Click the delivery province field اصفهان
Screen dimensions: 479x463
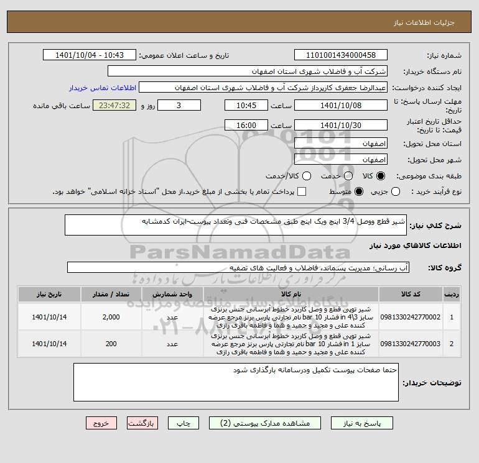[x=341, y=143]
